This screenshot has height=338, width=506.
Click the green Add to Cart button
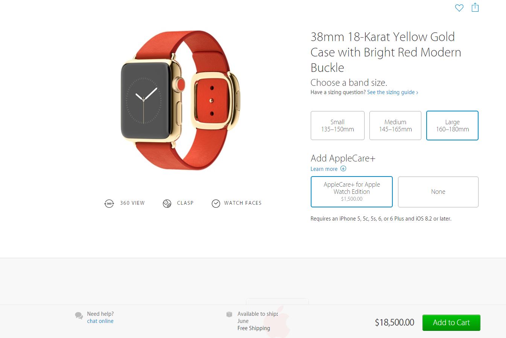coord(451,323)
